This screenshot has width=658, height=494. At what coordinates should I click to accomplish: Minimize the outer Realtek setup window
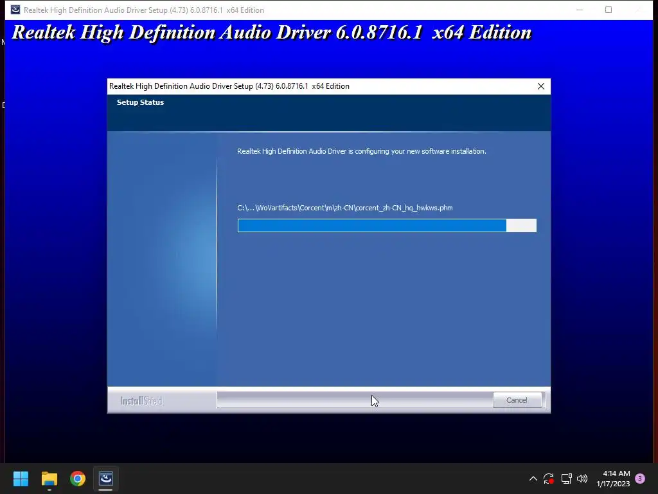click(x=580, y=10)
